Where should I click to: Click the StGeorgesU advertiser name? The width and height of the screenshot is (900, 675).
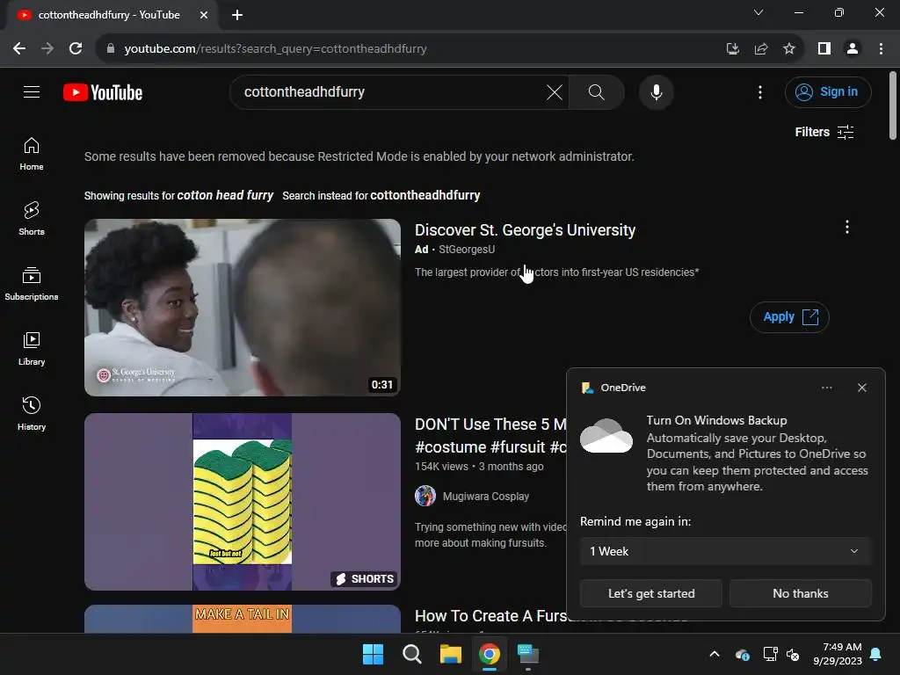tap(467, 249)
